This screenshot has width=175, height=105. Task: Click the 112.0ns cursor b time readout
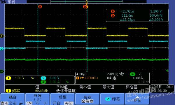click(127, 15)
